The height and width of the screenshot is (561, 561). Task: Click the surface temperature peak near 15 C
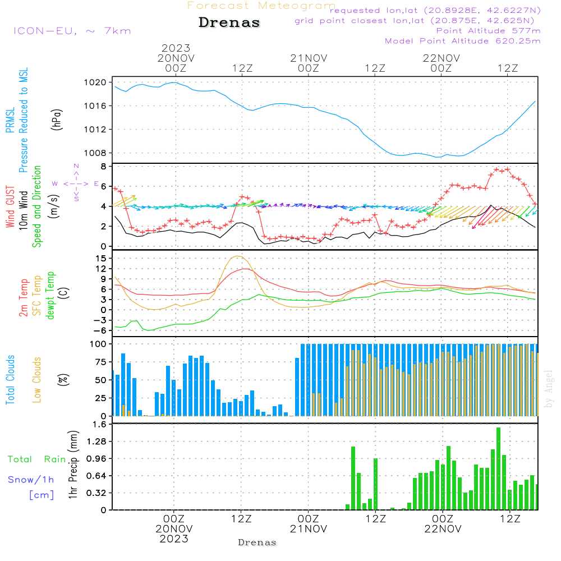point(238,256)
